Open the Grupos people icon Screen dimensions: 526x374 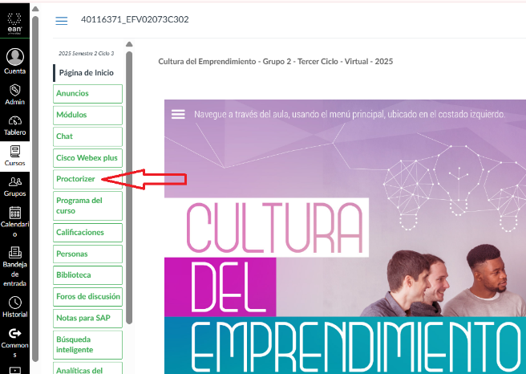click(14, 182)
